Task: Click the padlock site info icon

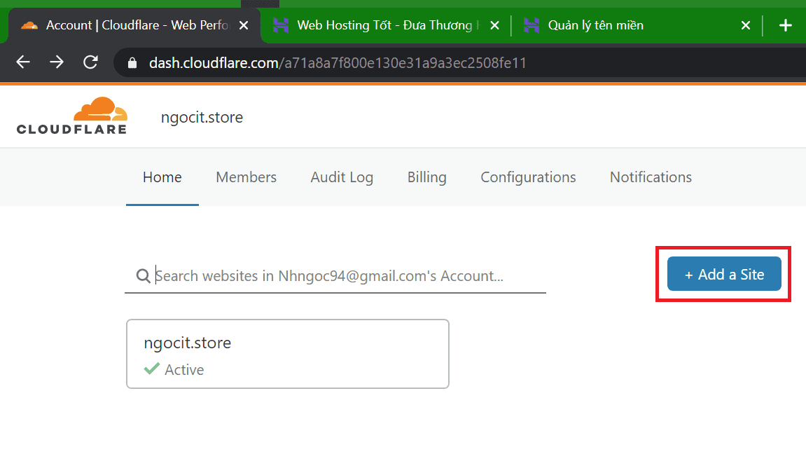Action: pyautogui.click(x=132, y=63)
